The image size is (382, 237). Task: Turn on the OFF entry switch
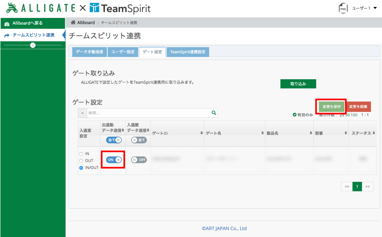coord(139,160)
